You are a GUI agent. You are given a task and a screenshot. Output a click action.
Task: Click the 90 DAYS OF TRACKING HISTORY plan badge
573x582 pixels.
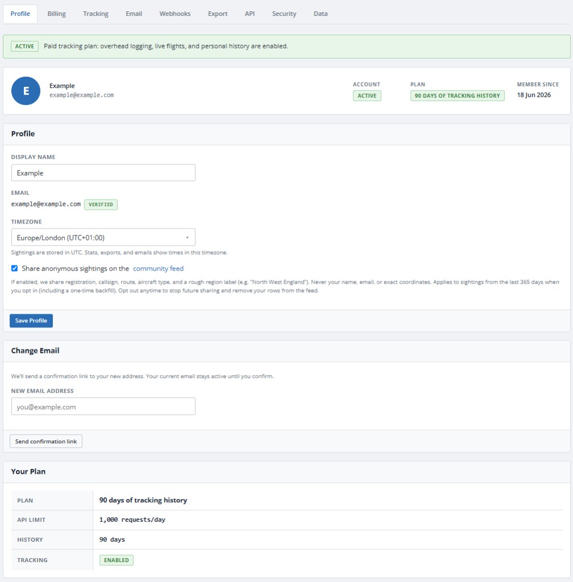click(457, 95)
